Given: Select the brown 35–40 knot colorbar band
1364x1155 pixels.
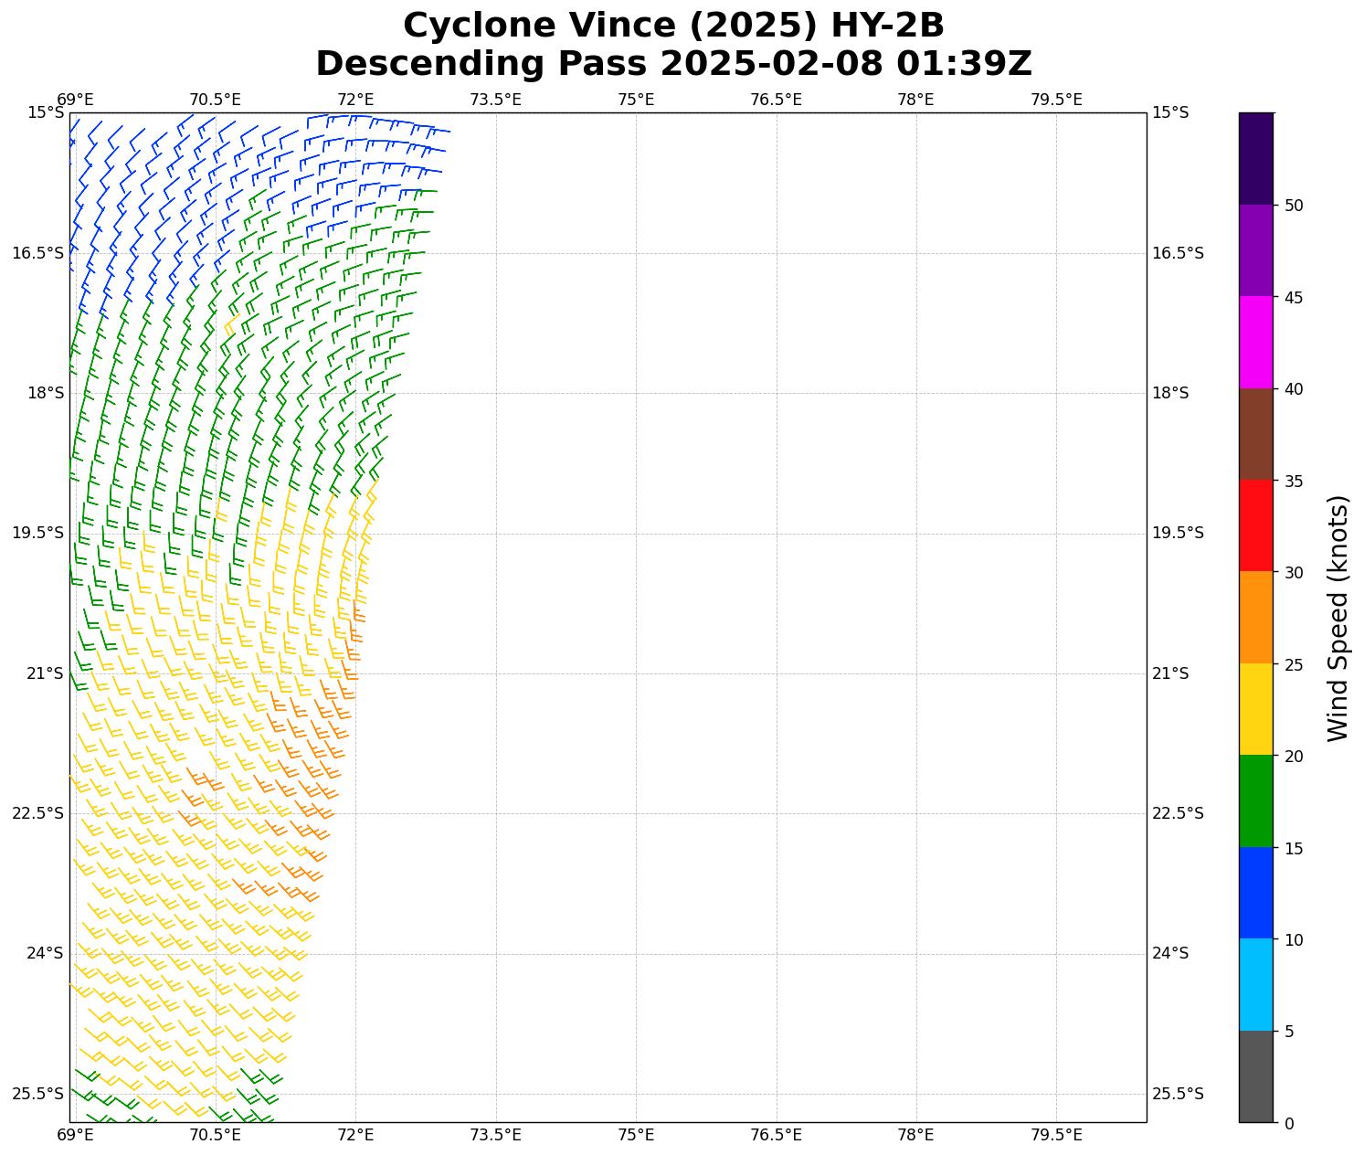Looking at the screenshot, I should (1256, 434).
